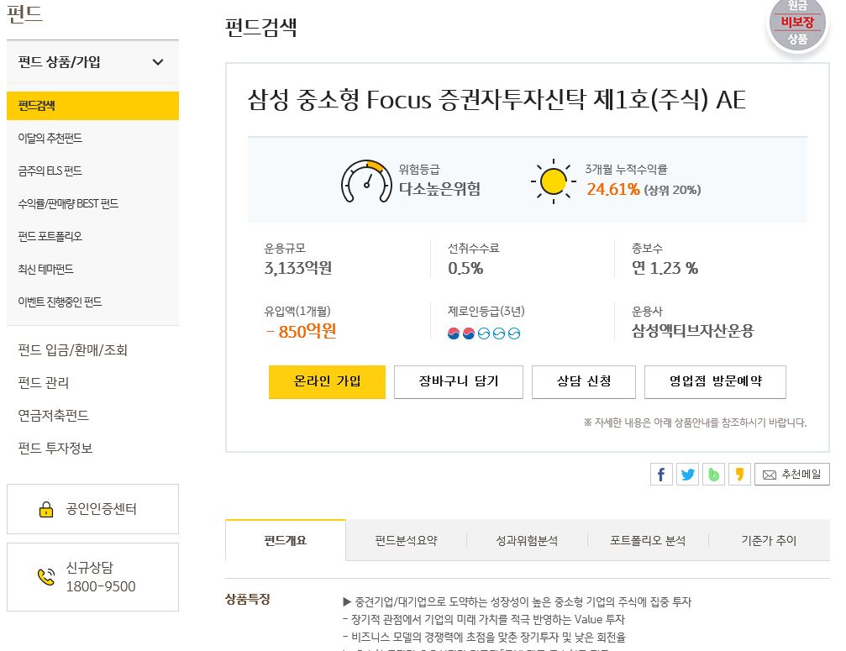Image resolution: width=846 pixels, height=651 pixels.
Task: Click the line starting 비즈니스 모델의 경쟁력
Action: (484, 637)
